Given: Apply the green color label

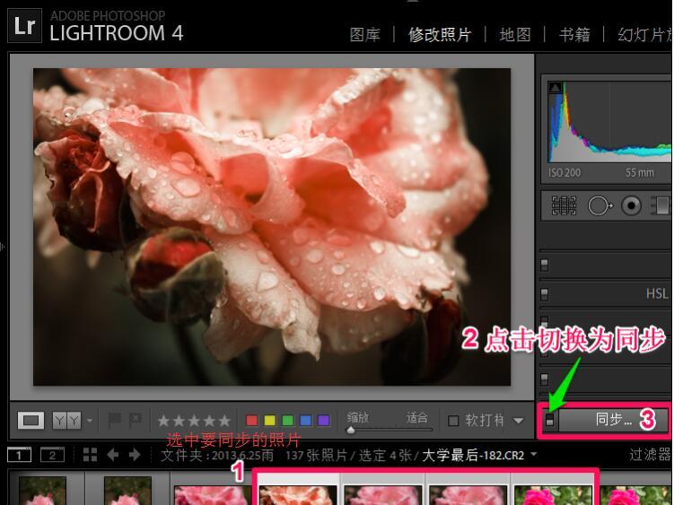Looking at the screenshot, I should tap(287, 421).
